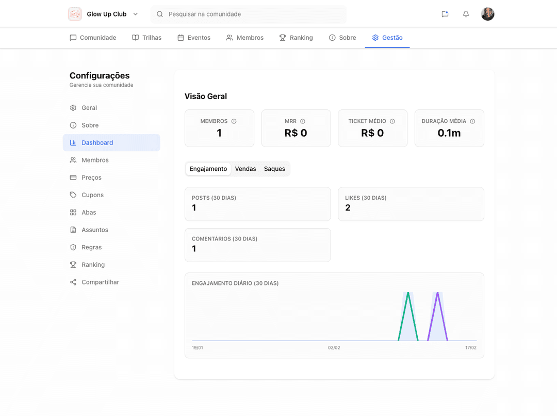Keep Engajamento filter selected
Viewport: 557px width, 416px height.
[208, 169]
